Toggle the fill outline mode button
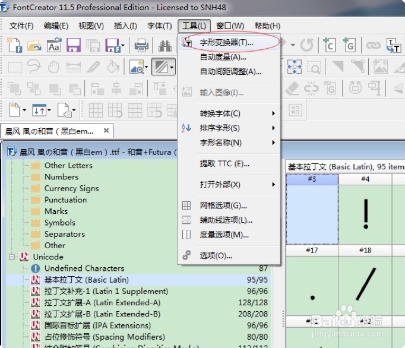This screenshot has width=405, height=348. pos(161,67)
